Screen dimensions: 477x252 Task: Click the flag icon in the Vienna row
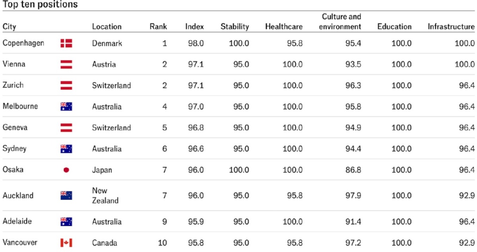click(x=66, y=64)
